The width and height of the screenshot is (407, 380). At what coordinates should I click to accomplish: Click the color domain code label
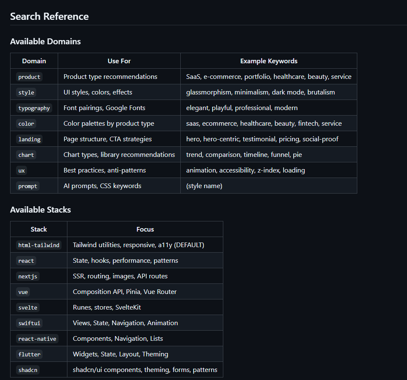pos(26,124)
